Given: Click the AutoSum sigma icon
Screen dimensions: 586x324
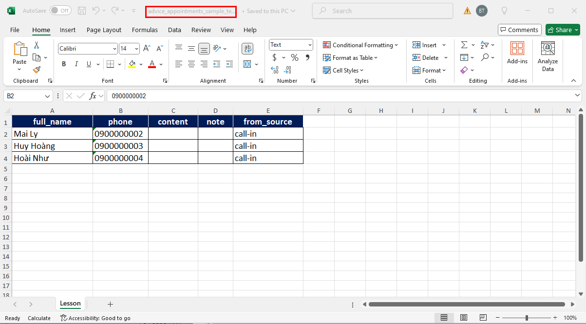Looking at the screenshot, I should [464, 45].
